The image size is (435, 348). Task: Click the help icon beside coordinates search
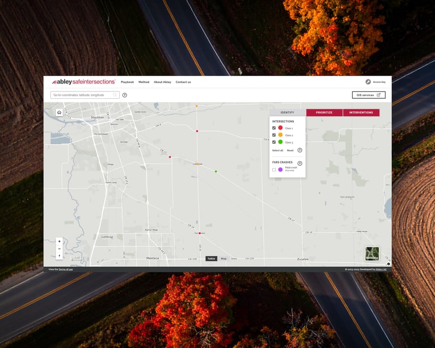click(125, 95)
